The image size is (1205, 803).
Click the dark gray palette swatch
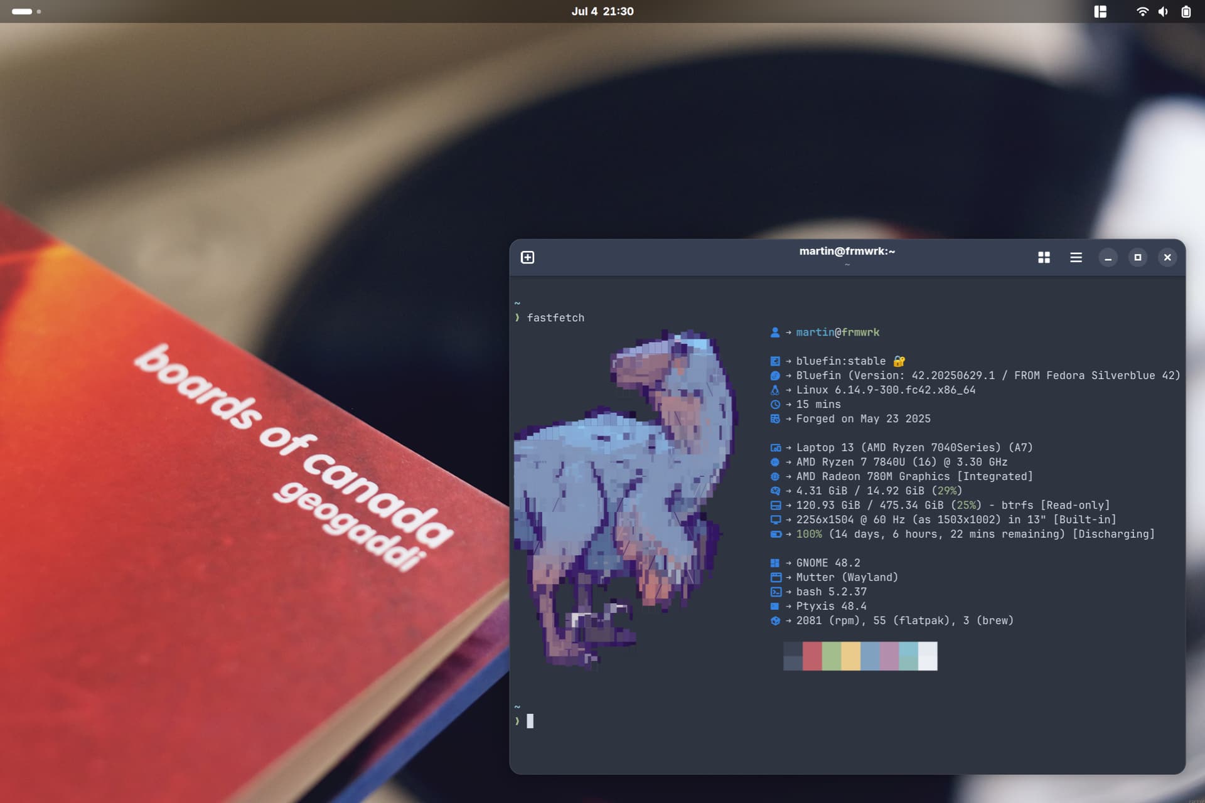coord(793,656)
